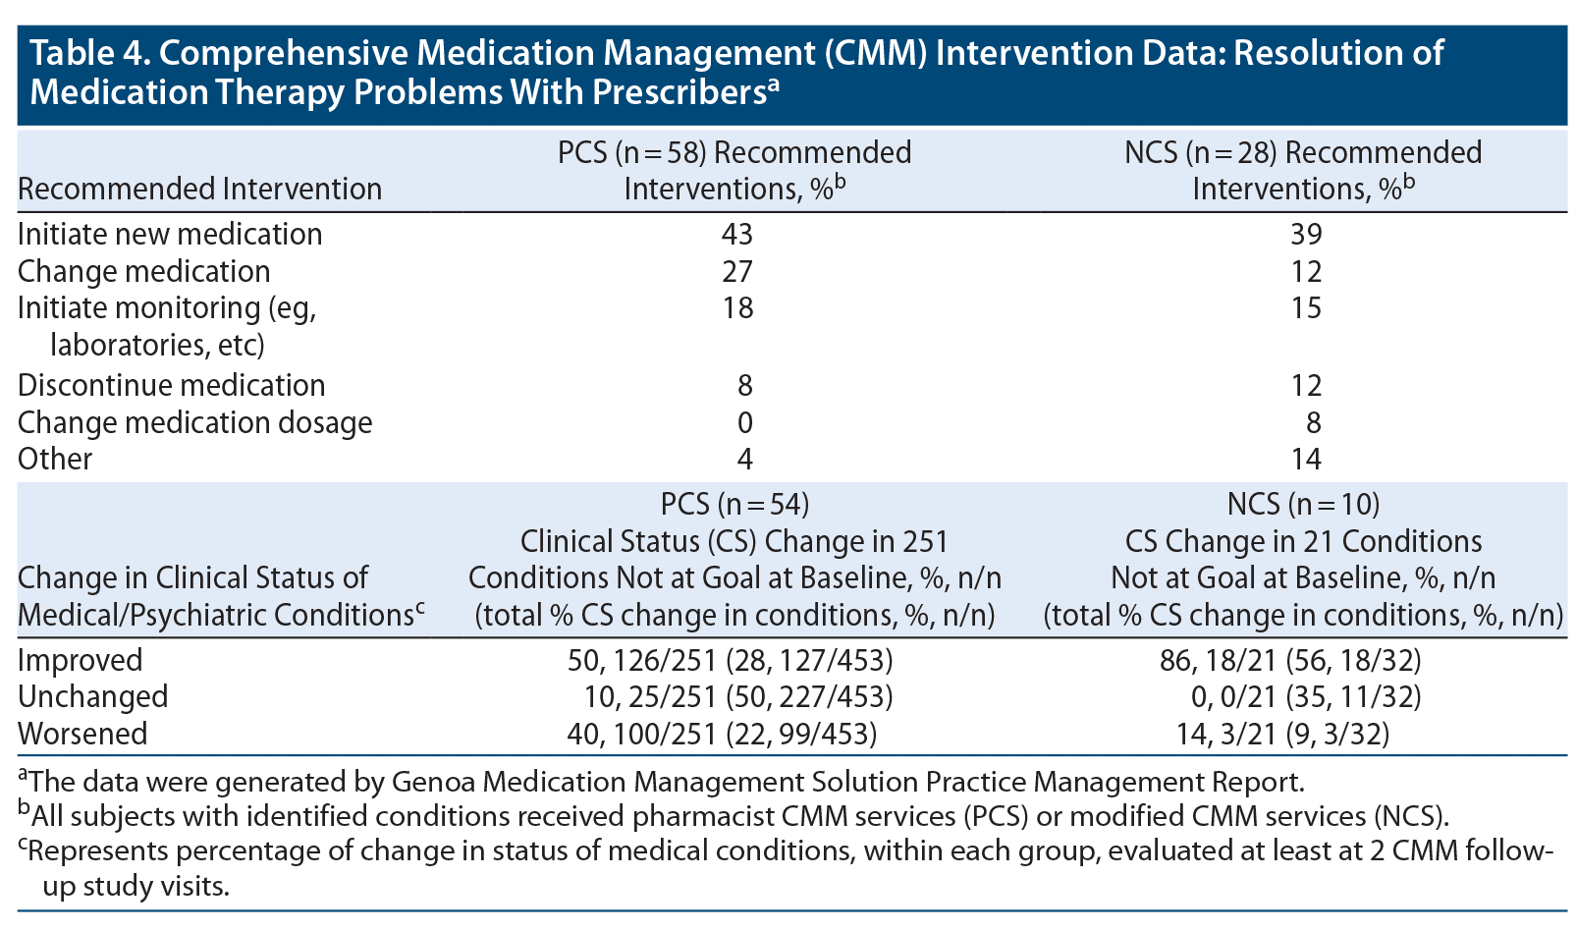The height and width of the screenshot is (931, 1576).
Task: Click the Table 4 title heading
Action: coord(736,72)
